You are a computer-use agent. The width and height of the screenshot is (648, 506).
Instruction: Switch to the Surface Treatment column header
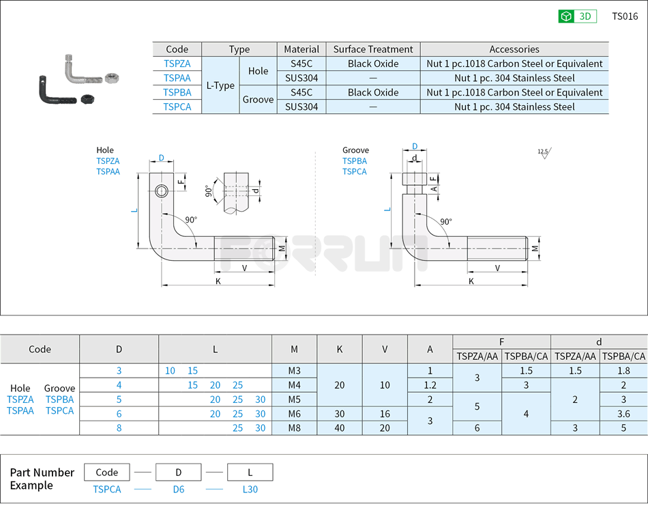[372, 49]
